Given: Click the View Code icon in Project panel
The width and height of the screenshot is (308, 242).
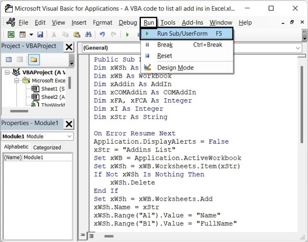Looking at the screenshot, I should tap(9, 60).
